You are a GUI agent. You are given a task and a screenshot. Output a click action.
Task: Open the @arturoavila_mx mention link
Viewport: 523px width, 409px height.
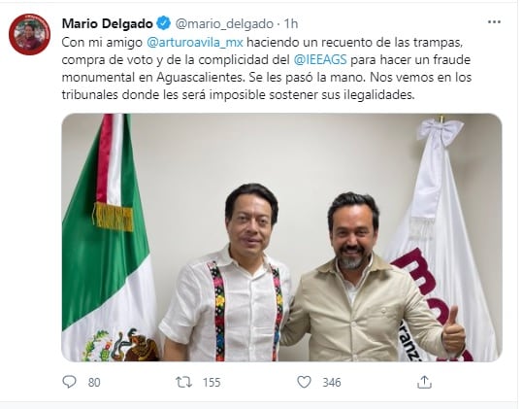point(195,43)
